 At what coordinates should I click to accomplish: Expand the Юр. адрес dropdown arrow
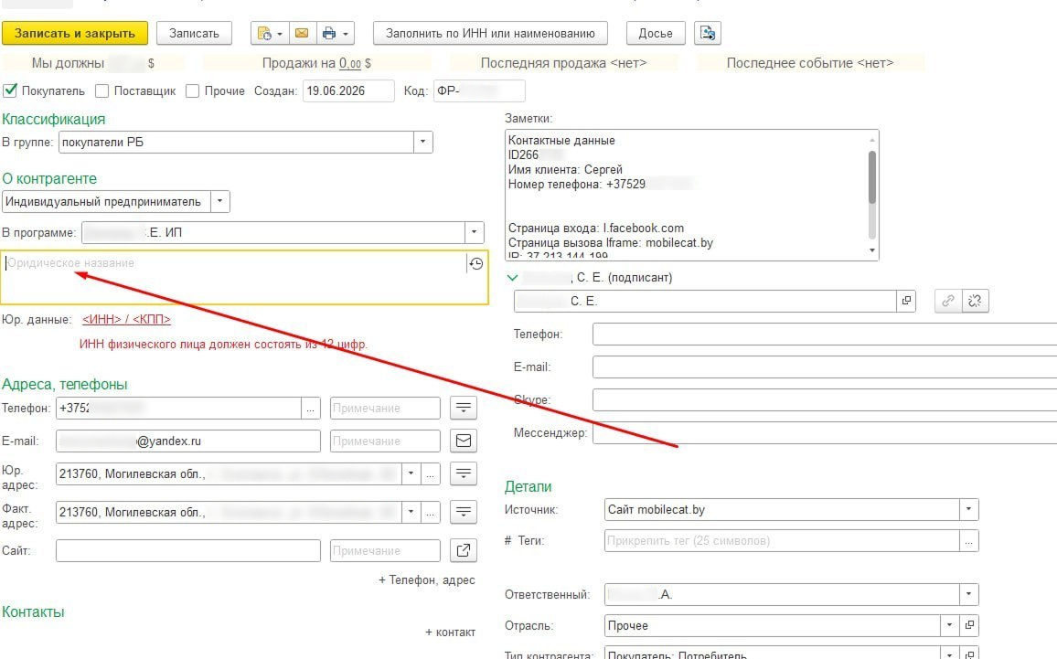411,473
